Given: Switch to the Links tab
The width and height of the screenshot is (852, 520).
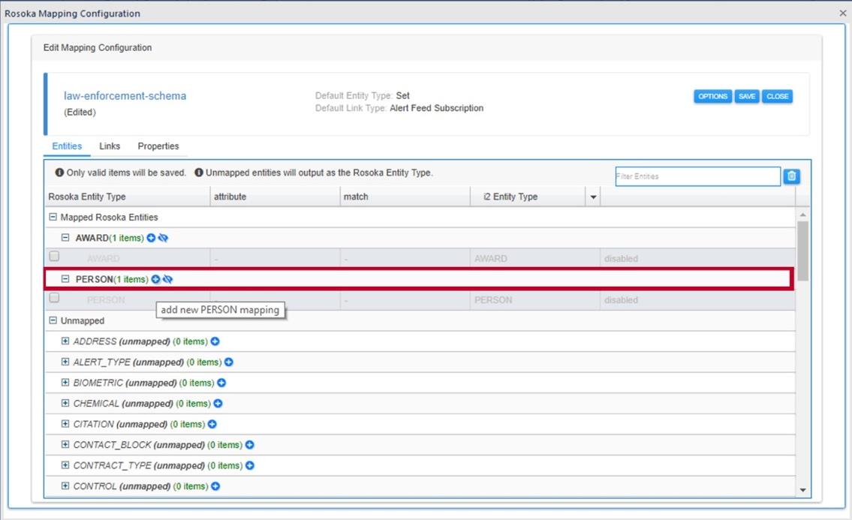Looking at the screenshot, I should pyautogui.click(x=110, y=146).
